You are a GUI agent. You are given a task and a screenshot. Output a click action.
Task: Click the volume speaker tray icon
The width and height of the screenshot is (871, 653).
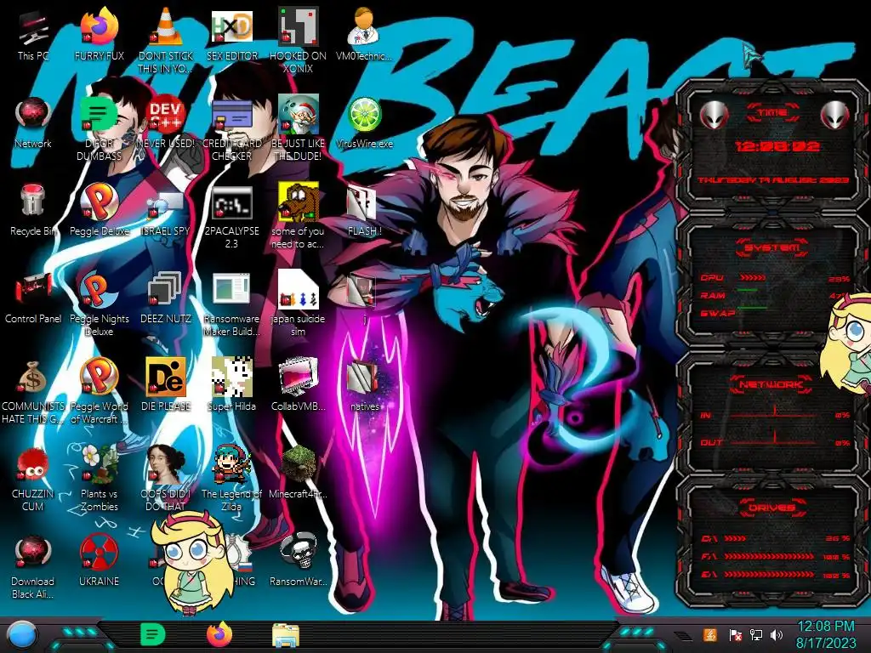tap(777, 634)
